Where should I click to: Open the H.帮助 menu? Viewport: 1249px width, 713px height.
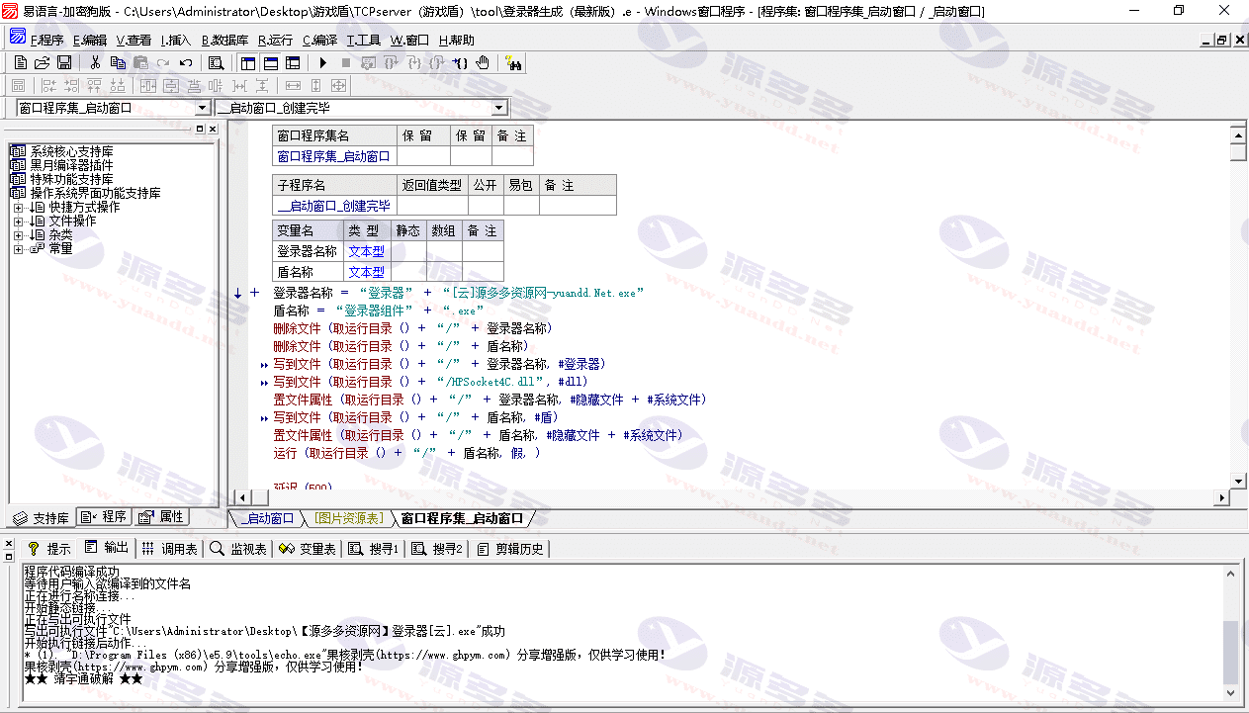pos(457,41)
